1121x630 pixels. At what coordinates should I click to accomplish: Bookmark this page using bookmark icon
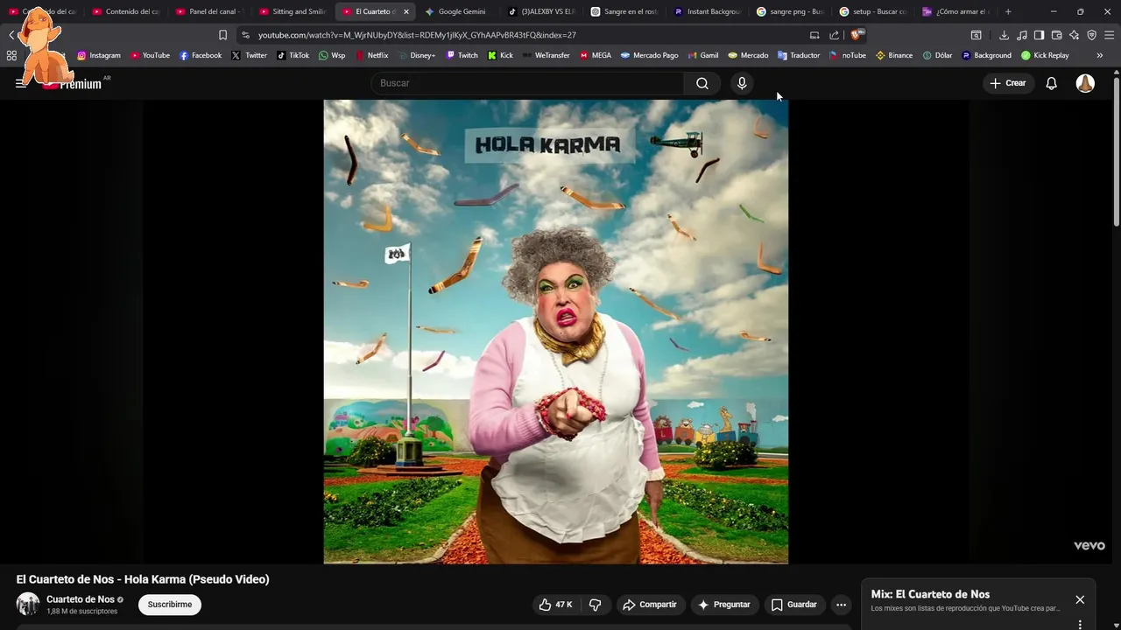click(222, 35)
